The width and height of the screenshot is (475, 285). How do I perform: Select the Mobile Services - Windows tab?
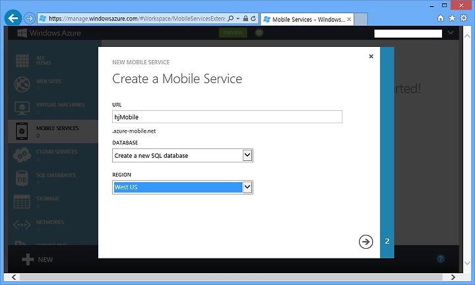tap(307, 19)
